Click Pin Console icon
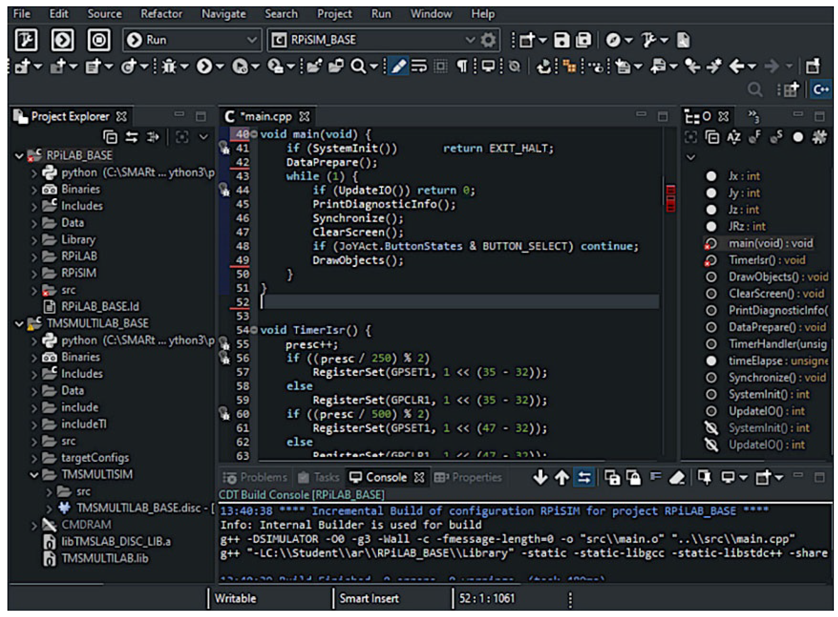 click(x=704, y=477)
